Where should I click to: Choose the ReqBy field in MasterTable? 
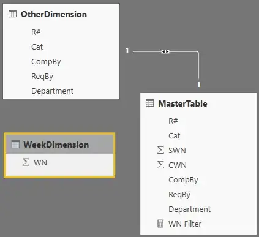point(179,195)
